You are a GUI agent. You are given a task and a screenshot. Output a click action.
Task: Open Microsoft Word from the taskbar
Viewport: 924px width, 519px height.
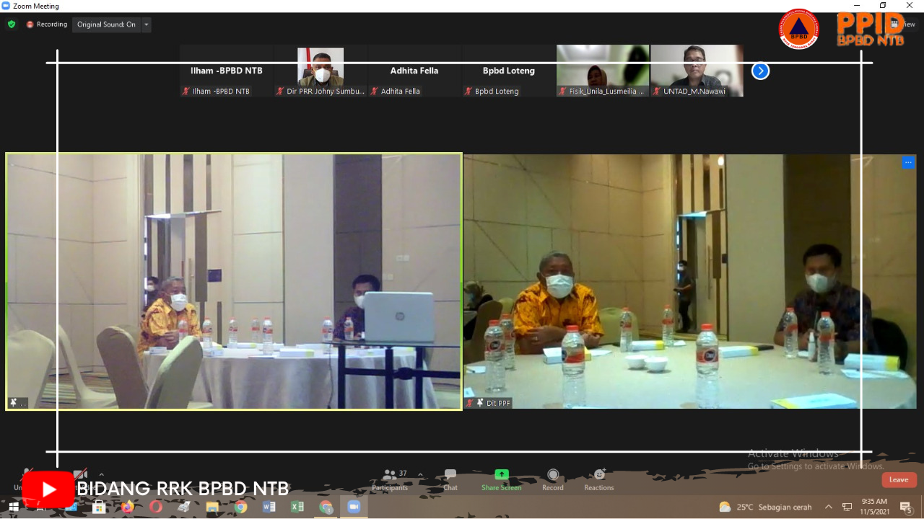tap(269, 507)
